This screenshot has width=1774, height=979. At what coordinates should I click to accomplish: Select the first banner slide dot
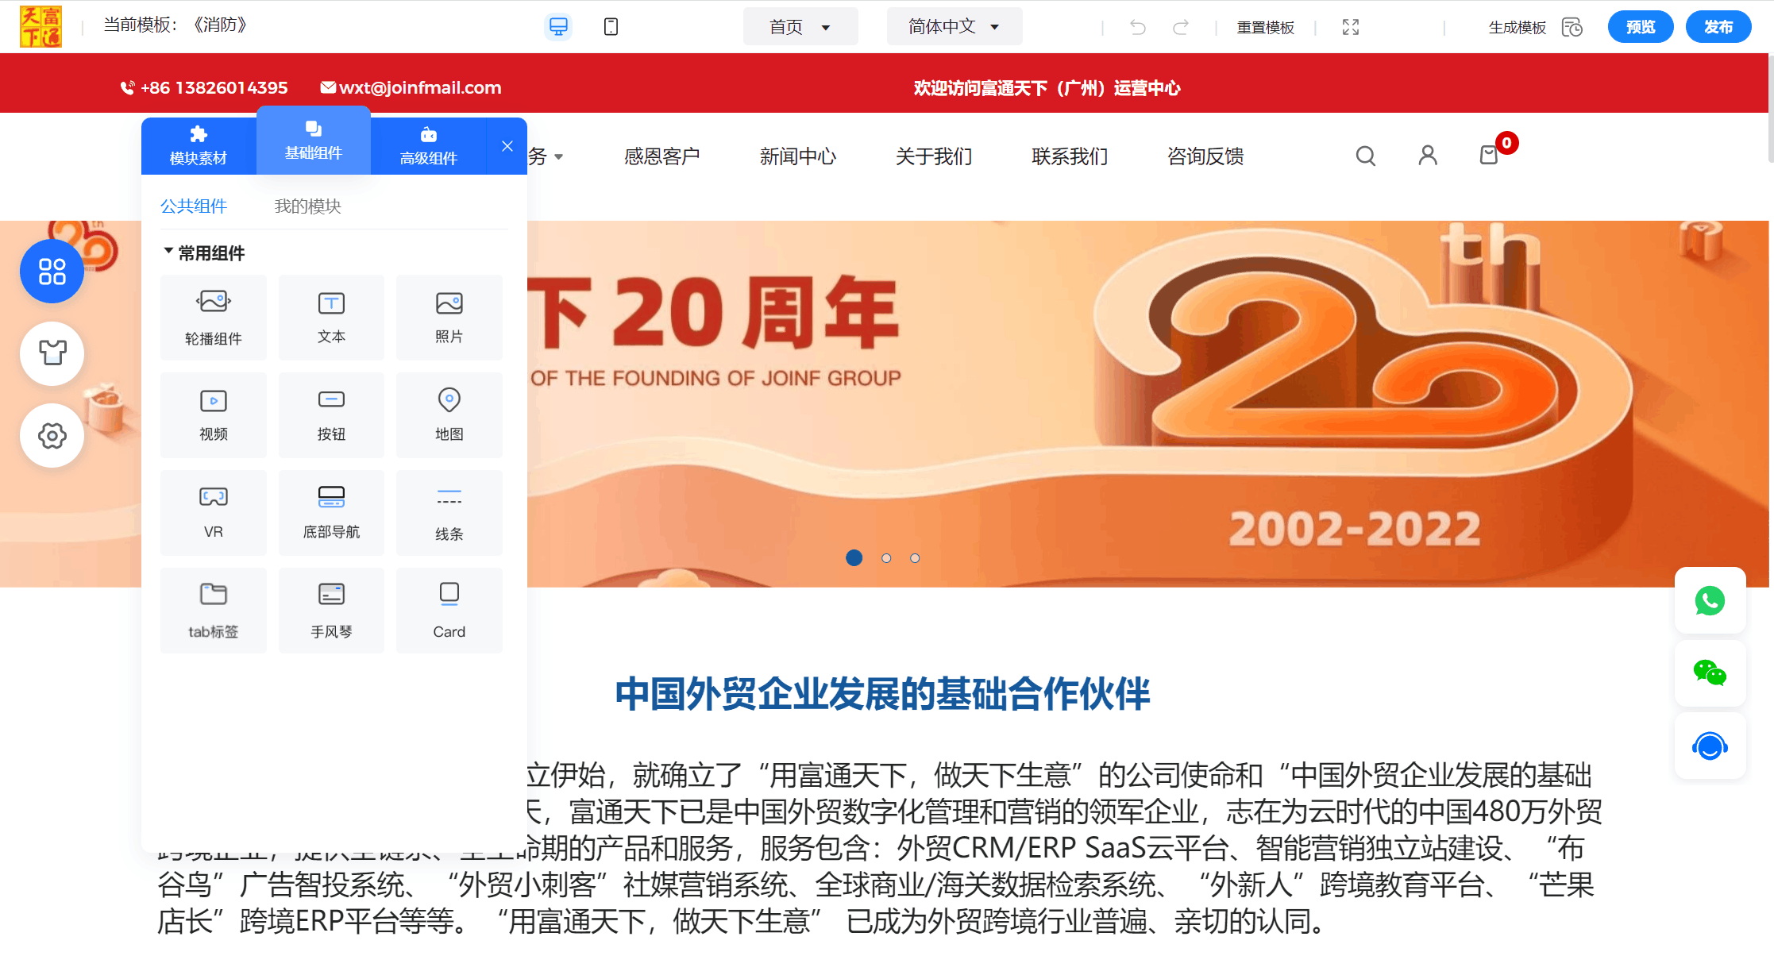(854, 558)
